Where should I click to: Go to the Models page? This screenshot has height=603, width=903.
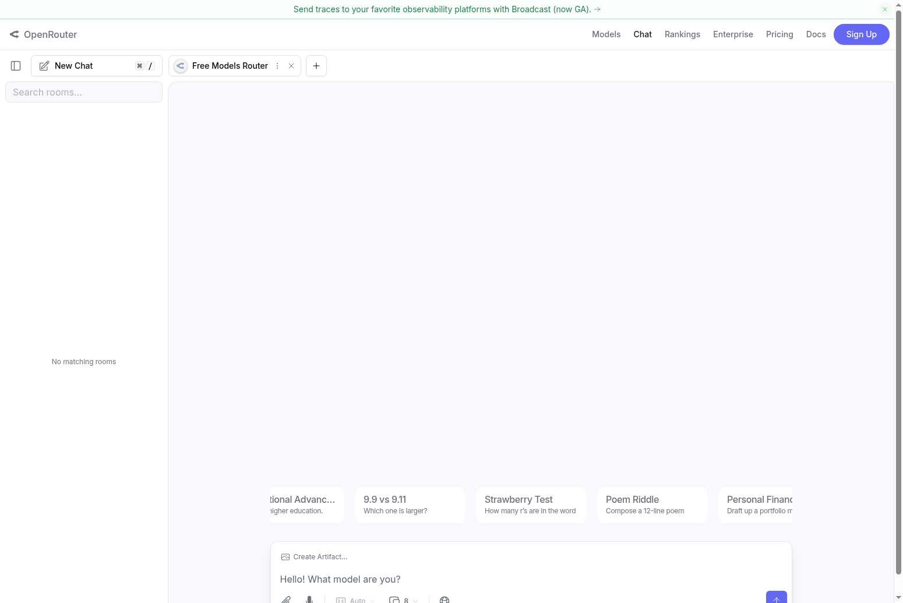tap(606, 34)
